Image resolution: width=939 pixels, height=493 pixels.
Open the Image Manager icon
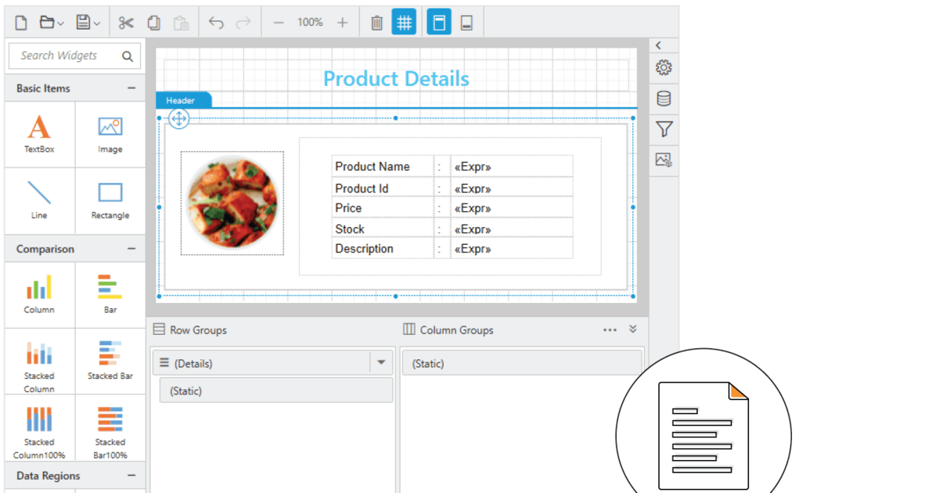pyautogui.click(x=664, y=160)
